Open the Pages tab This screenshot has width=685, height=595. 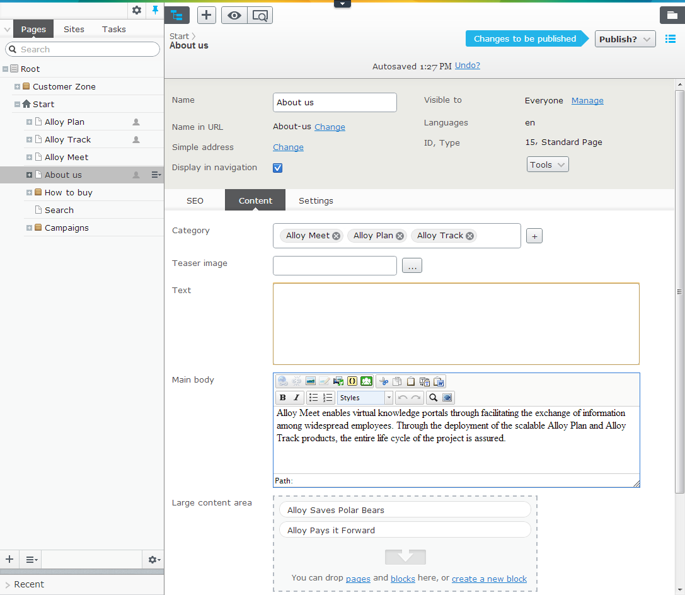[x=33, y=29]
